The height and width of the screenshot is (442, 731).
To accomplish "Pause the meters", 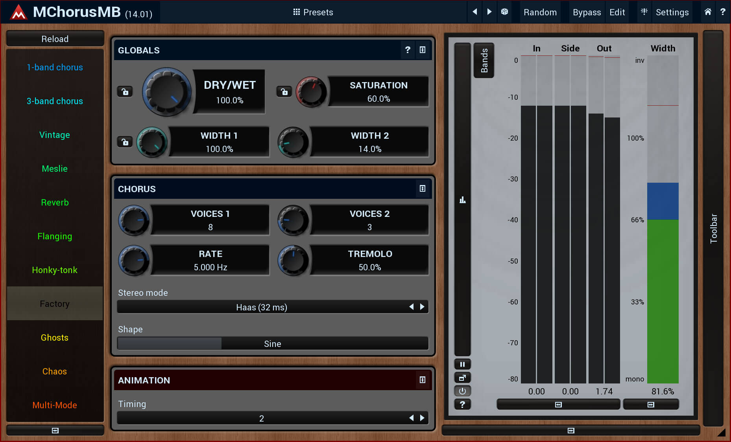I will point(463,364).
